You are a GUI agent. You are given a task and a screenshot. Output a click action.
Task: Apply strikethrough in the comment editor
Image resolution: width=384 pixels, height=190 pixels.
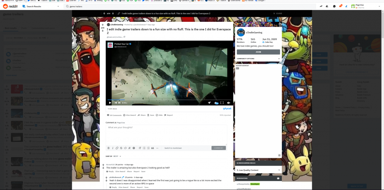pos(121,148)
